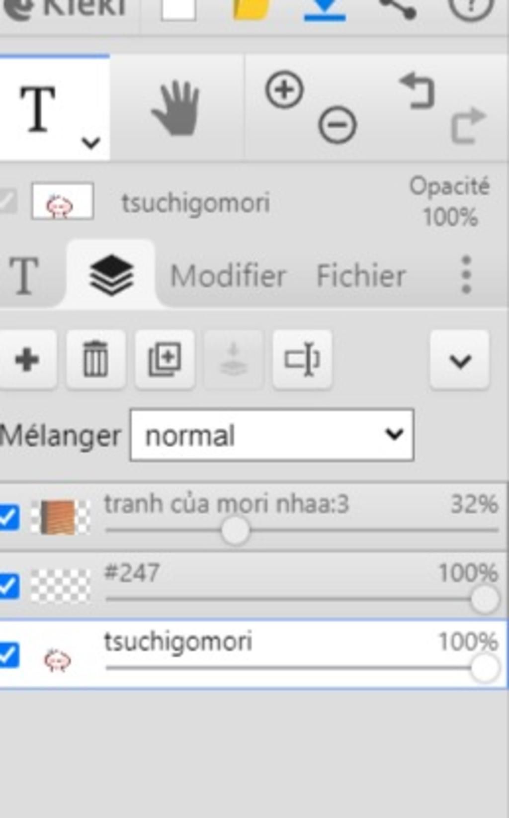Screen dimensions: 509x818
Task: Click the zoom in plus icon
Action: [284, 90]
